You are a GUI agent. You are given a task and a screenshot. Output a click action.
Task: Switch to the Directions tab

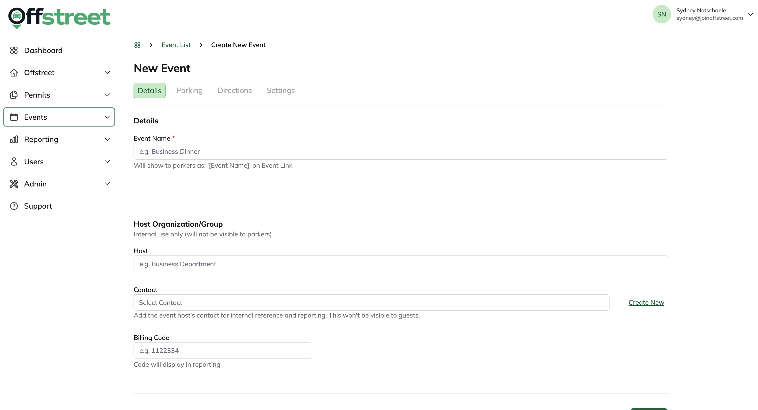[235, 90]
